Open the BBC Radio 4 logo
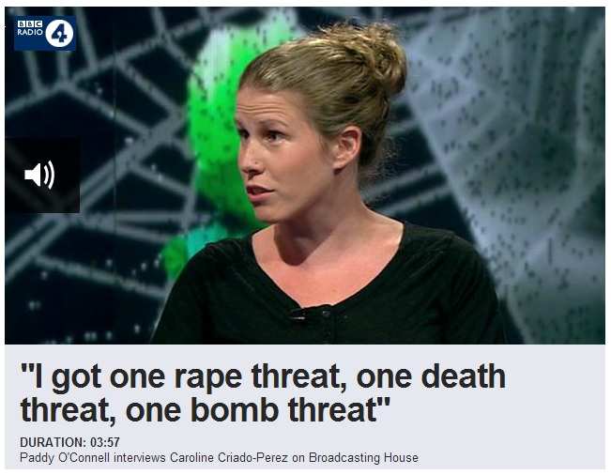 (x=45, y=33)
